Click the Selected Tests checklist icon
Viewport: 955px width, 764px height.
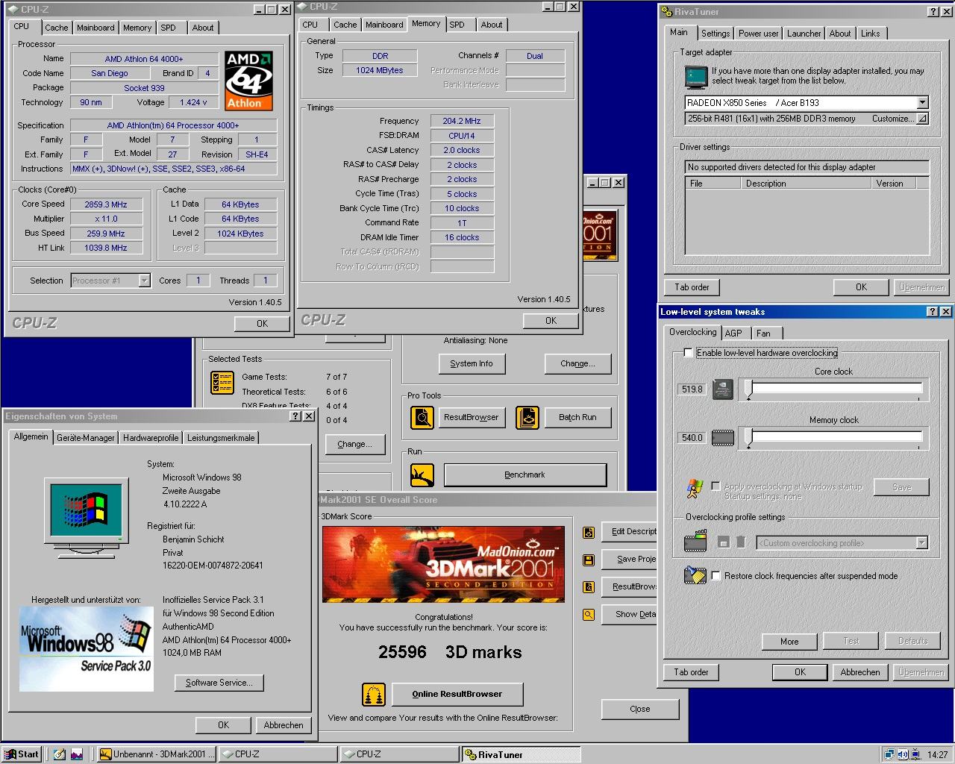tap(222, 382)
